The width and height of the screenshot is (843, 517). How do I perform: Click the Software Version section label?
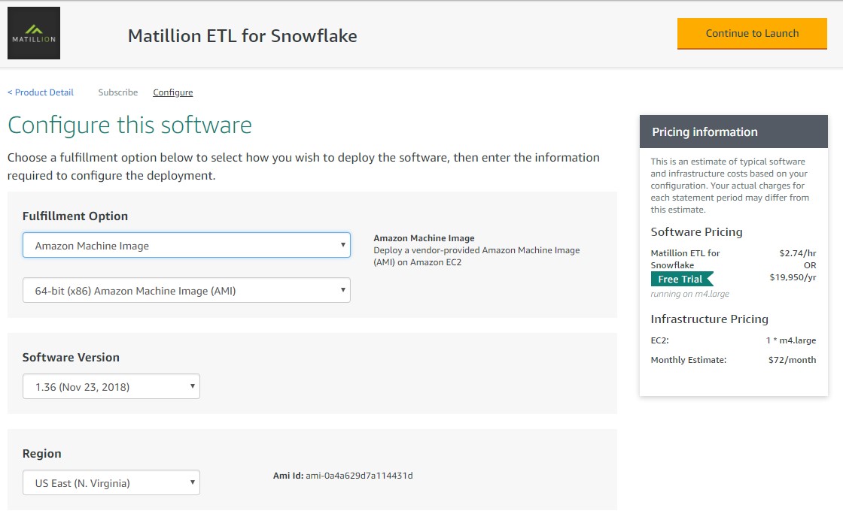(x=71, y=357)
